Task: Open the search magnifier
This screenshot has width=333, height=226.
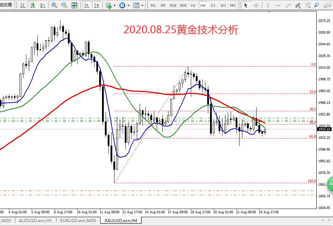Action: [x=316, y=5]
